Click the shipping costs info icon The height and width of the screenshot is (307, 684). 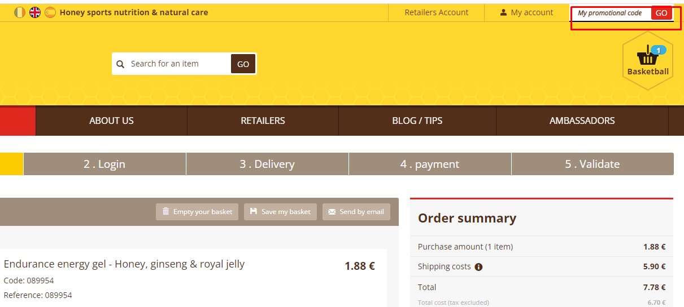[478, 267]
